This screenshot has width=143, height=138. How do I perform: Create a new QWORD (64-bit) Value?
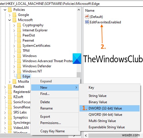(110, 115)
